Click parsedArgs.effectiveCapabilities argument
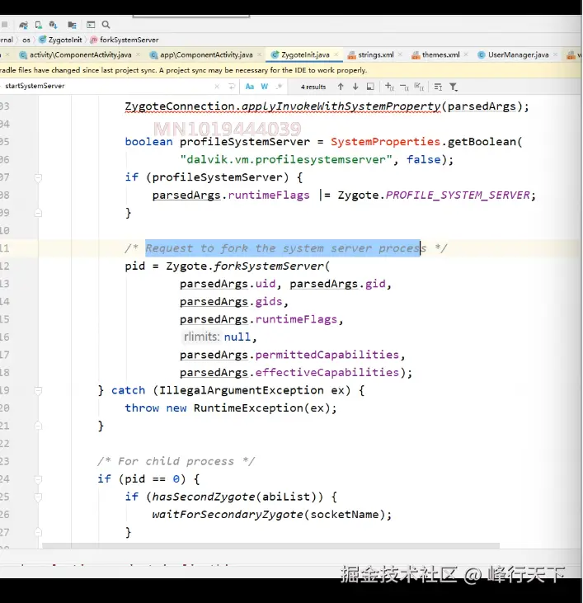This screenshot has width=583, height=603. click(x=289, y=373)
